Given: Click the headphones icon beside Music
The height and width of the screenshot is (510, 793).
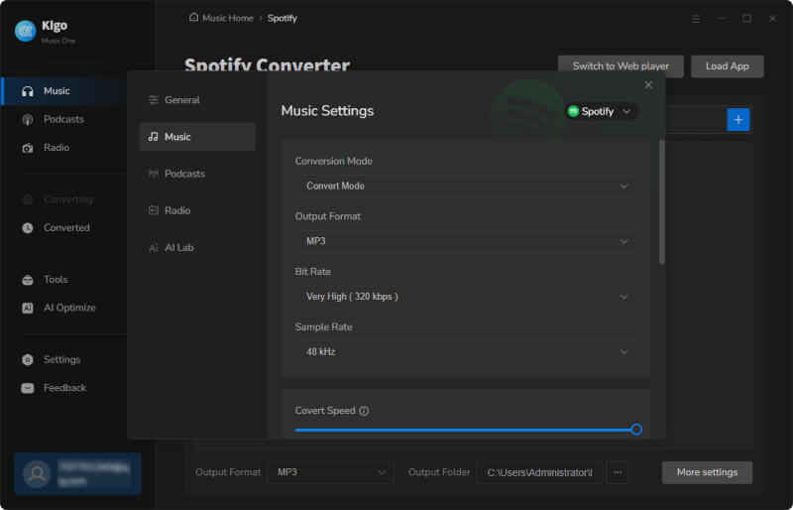Looking at the screenshot, I should point(28,91).
